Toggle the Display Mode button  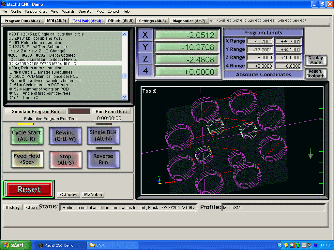pos(316,60)
